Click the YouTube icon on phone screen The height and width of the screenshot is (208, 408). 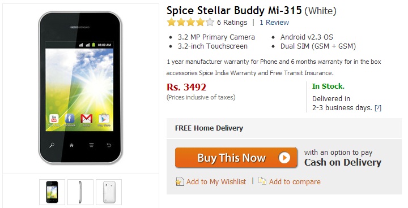[54, 119]
